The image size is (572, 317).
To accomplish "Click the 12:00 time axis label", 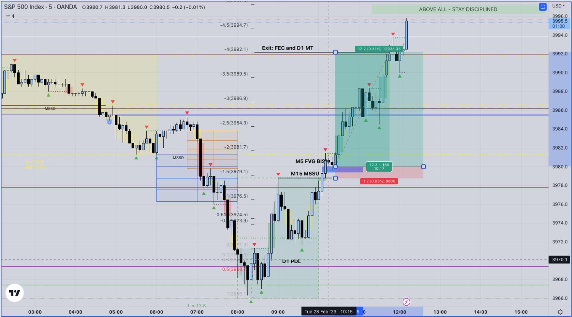I will (x=399, y=312).
